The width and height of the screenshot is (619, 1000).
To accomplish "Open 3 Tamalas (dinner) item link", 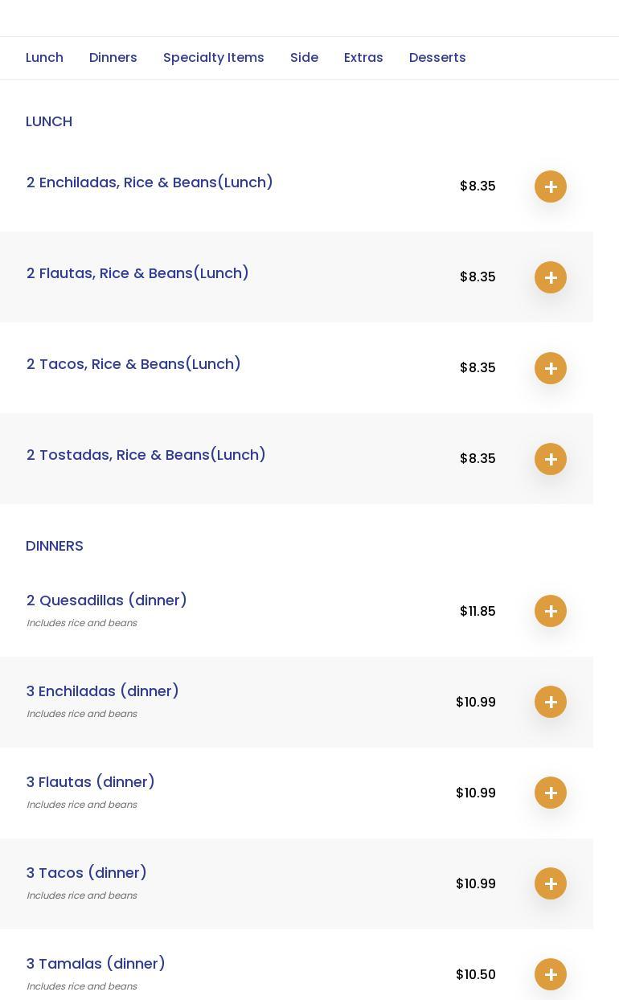I will (x=96, y=964).
